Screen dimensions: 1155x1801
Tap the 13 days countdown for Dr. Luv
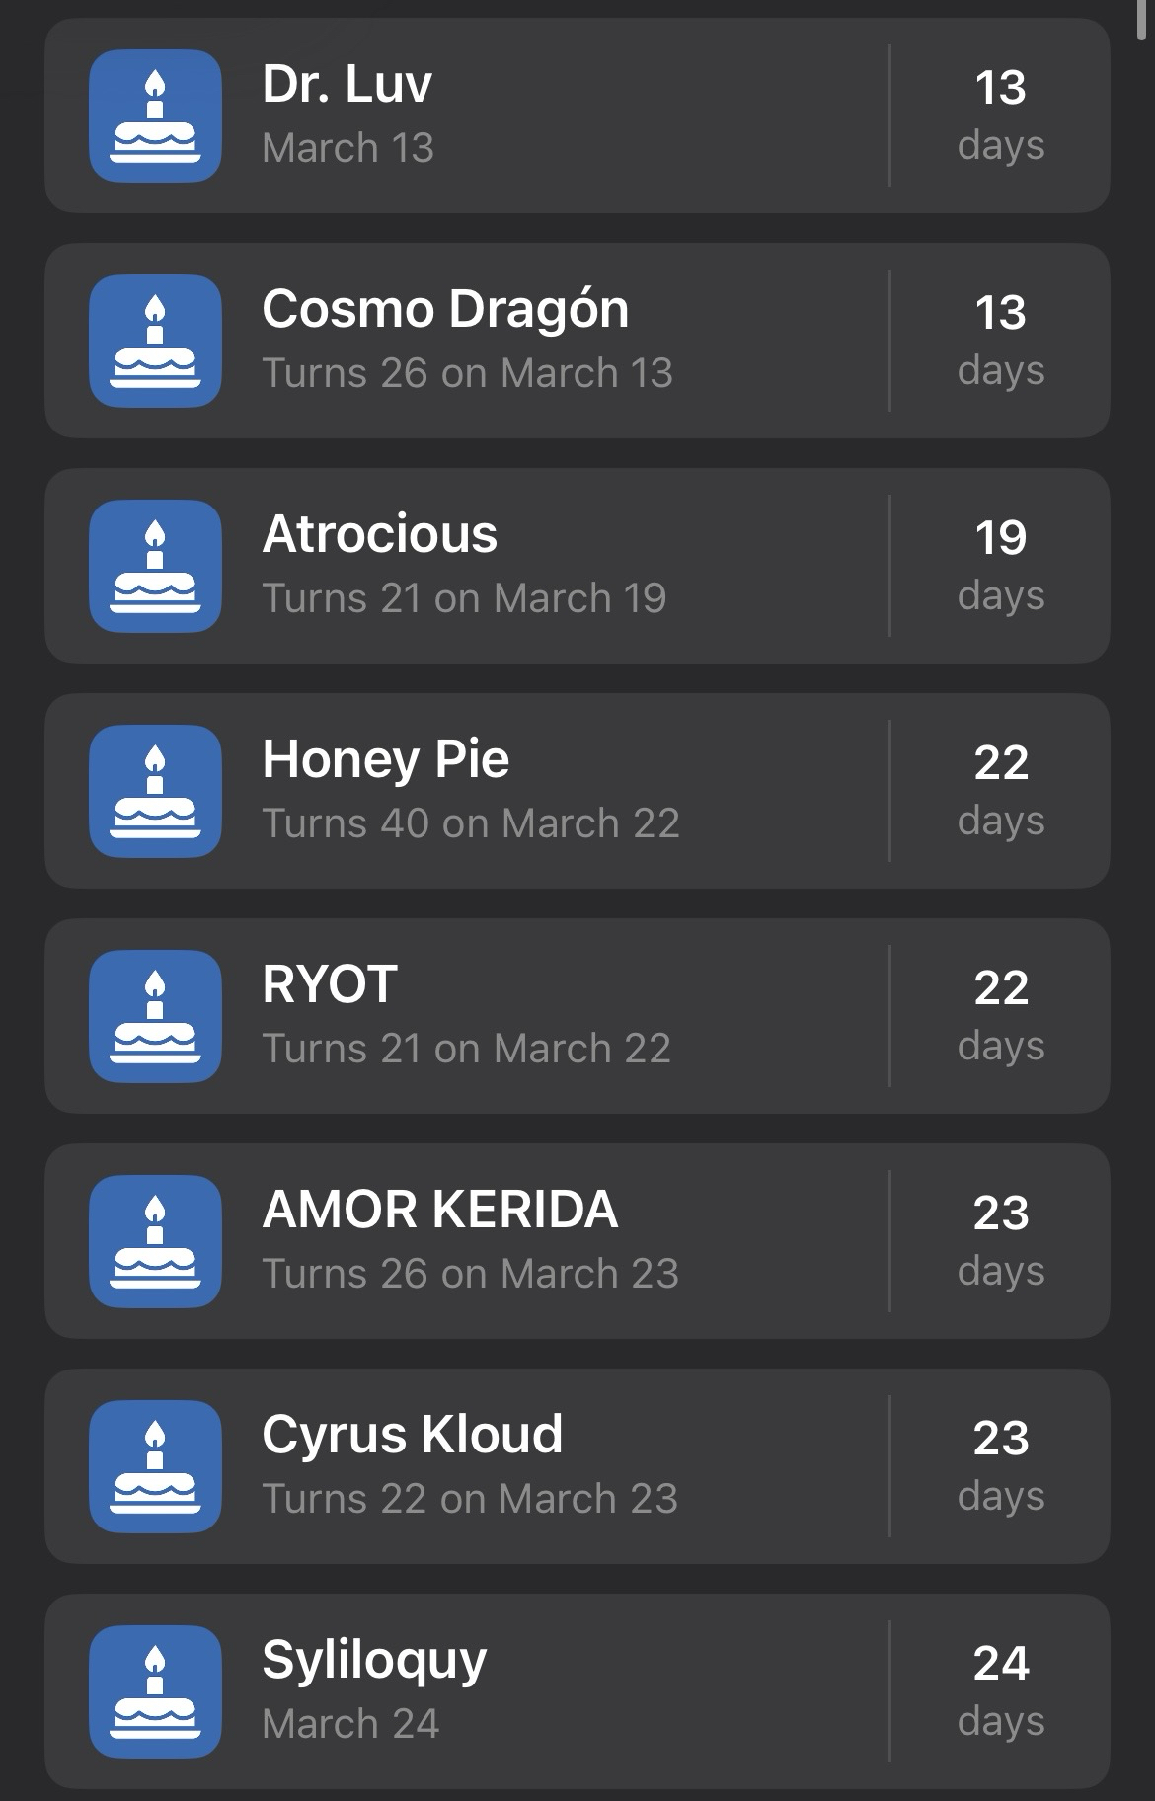[x=1000, y=114]
